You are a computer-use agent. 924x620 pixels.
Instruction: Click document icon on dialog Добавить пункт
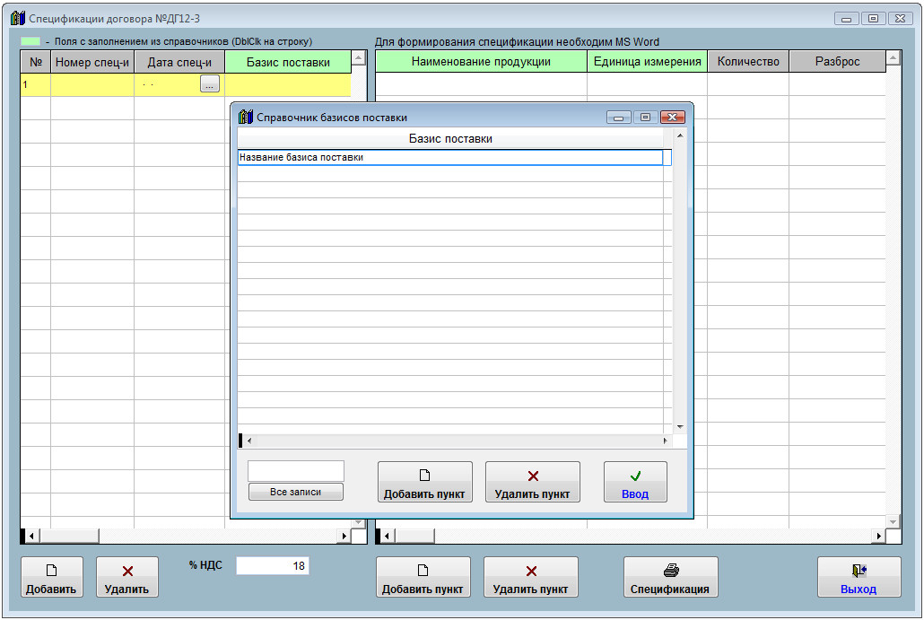[424, 475]
